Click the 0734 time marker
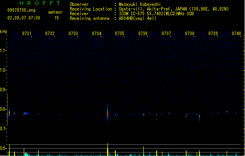 pos(97,34)
